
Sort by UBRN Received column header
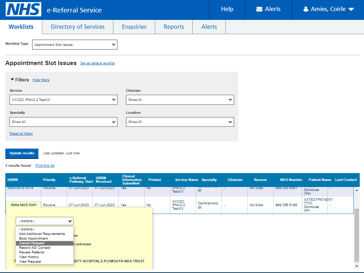click(103, 180)
